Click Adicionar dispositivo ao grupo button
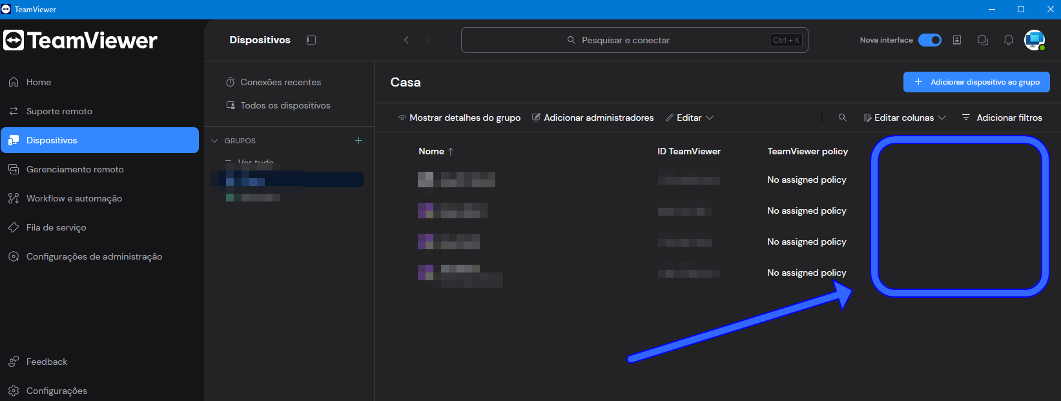 976,82
